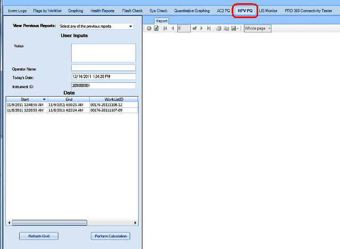Open the LIS Monitor tab
This screenshot has height=249, width=340.
[268, 11]
